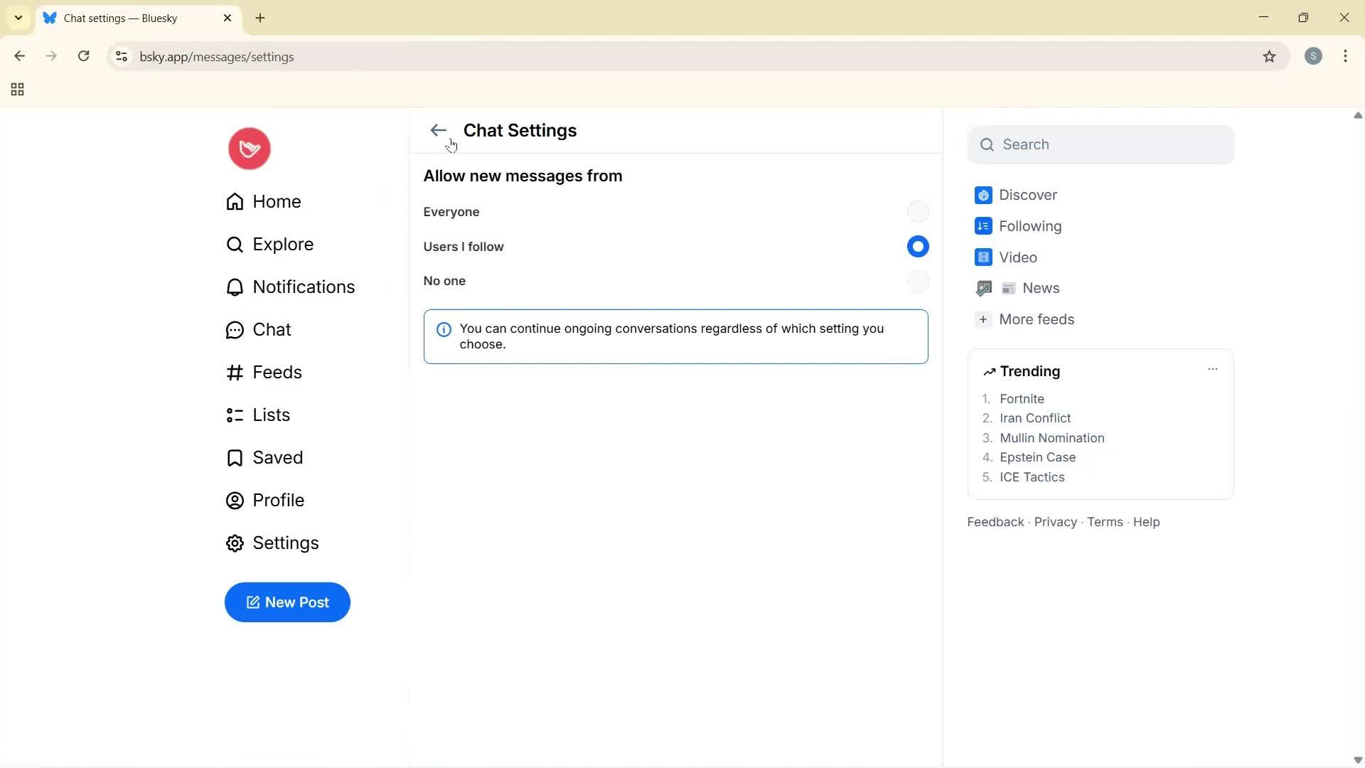
Task: Open Settings with the gear icon
Action: [235, 543]
